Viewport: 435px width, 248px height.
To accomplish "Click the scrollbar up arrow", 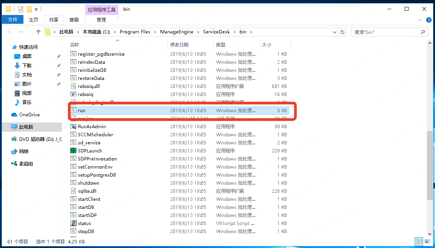I will coord(430,43).
